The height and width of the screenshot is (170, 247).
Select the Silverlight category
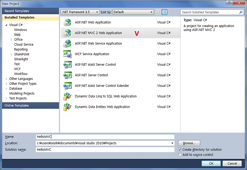[21, 59]
